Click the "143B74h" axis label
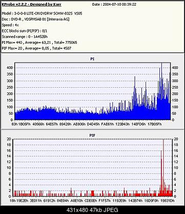The width and height of the screenshot is (185, 214). click(x=135, y=200)
